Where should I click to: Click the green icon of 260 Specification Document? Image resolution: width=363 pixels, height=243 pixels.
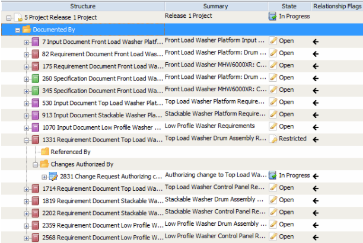[36, 78]
